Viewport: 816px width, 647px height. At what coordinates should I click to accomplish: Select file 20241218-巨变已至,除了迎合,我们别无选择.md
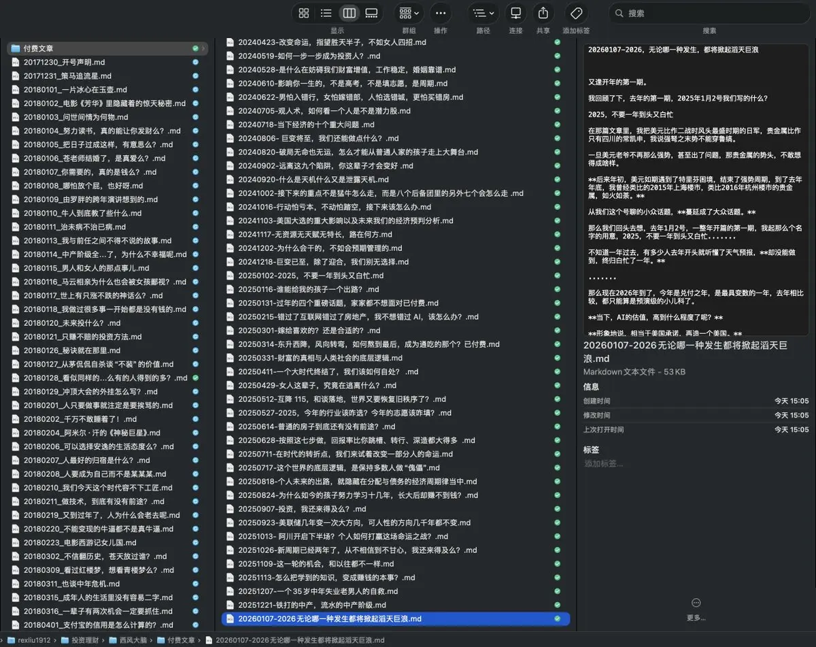pos(395,262)
